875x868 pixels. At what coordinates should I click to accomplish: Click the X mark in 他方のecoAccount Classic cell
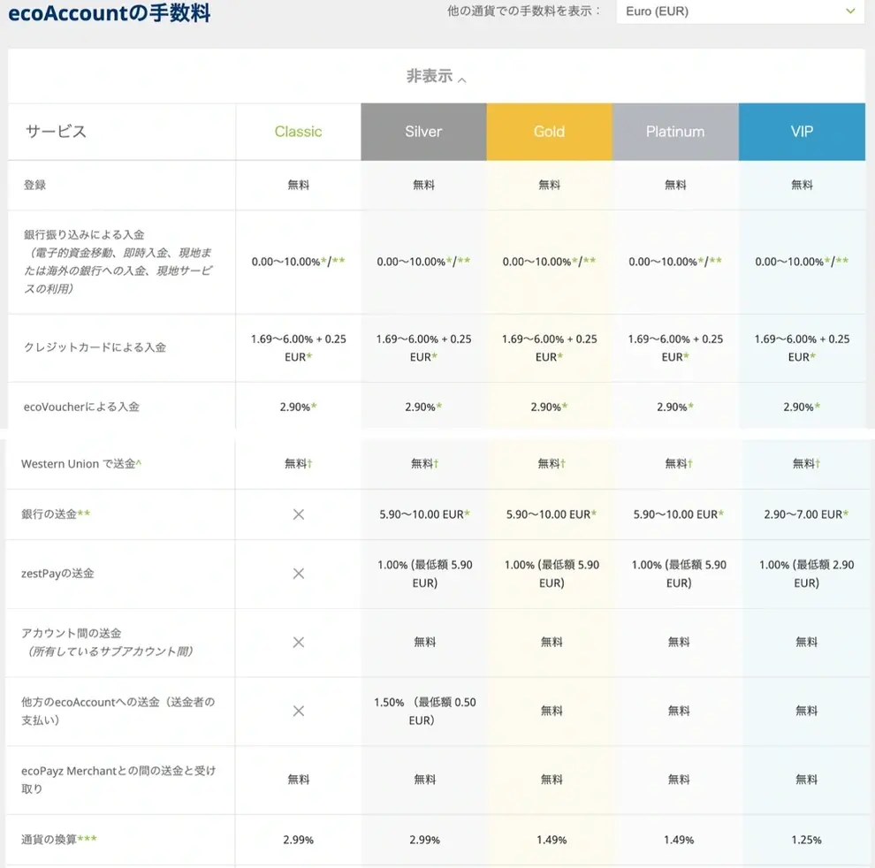click(x=299, y=711)
